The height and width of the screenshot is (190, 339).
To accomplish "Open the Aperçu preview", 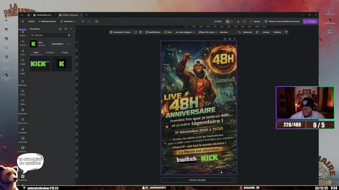I will pyautogui.click(x=255, y=21).
